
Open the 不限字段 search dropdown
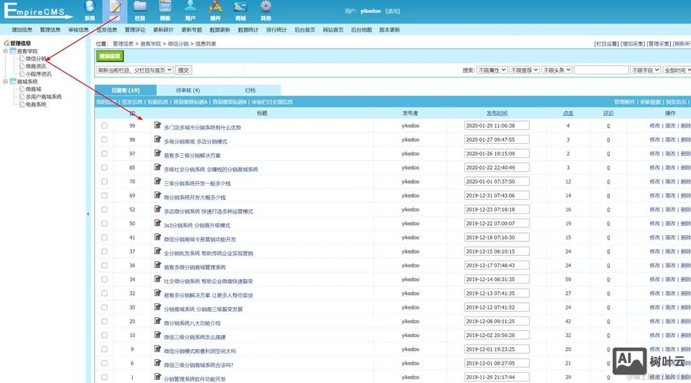coord(646,70)
